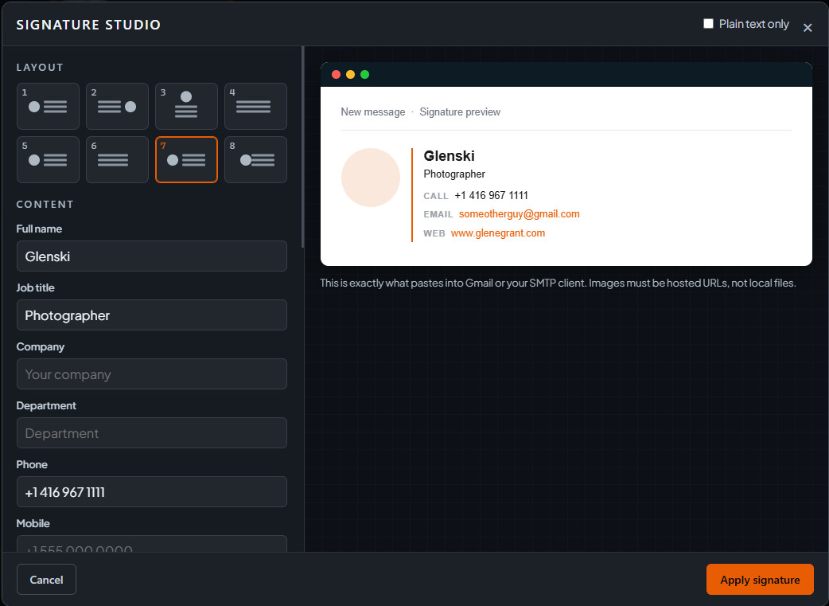Viewport: 829px width, 606px height.
Task: Apply the signature
Action: 760,580
